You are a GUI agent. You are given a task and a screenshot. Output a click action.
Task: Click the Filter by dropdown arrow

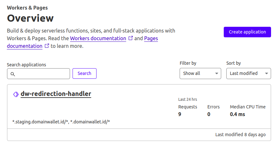click(x=217, y=73)
